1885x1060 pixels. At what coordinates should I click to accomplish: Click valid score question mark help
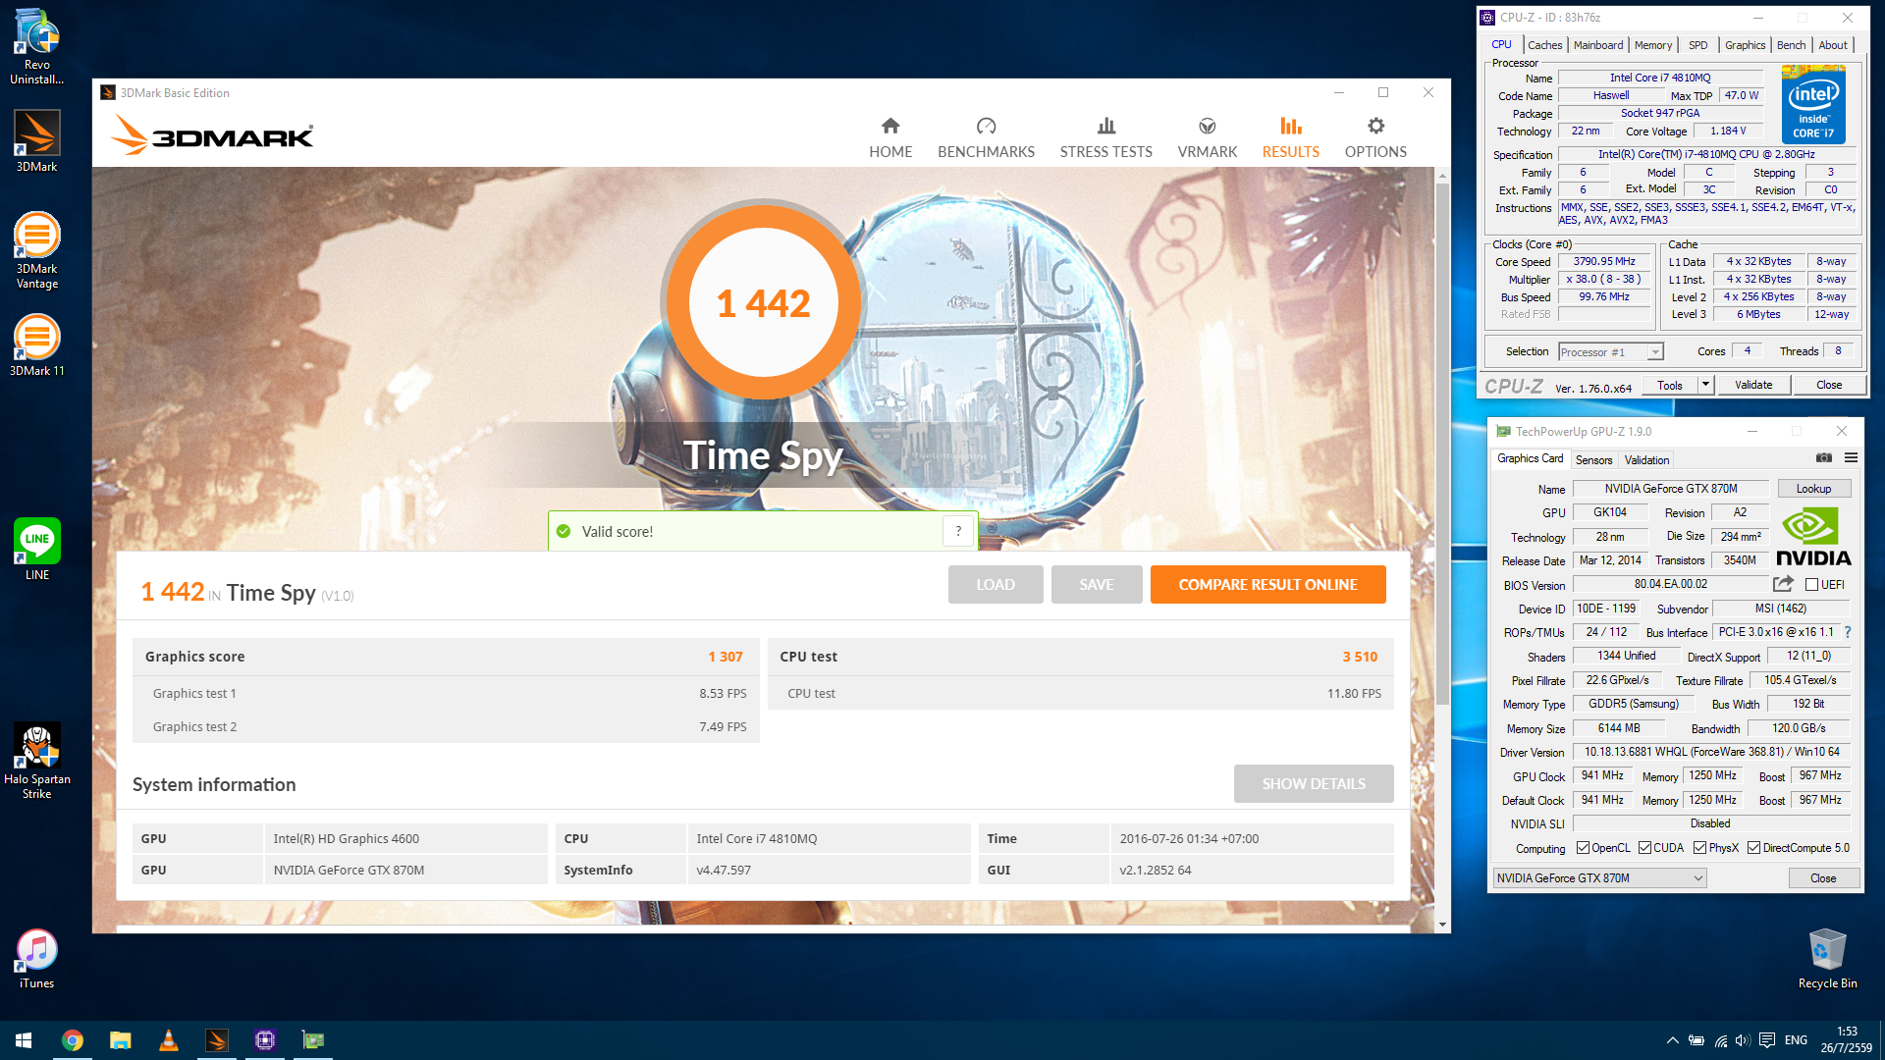click(x=958, y=531)
